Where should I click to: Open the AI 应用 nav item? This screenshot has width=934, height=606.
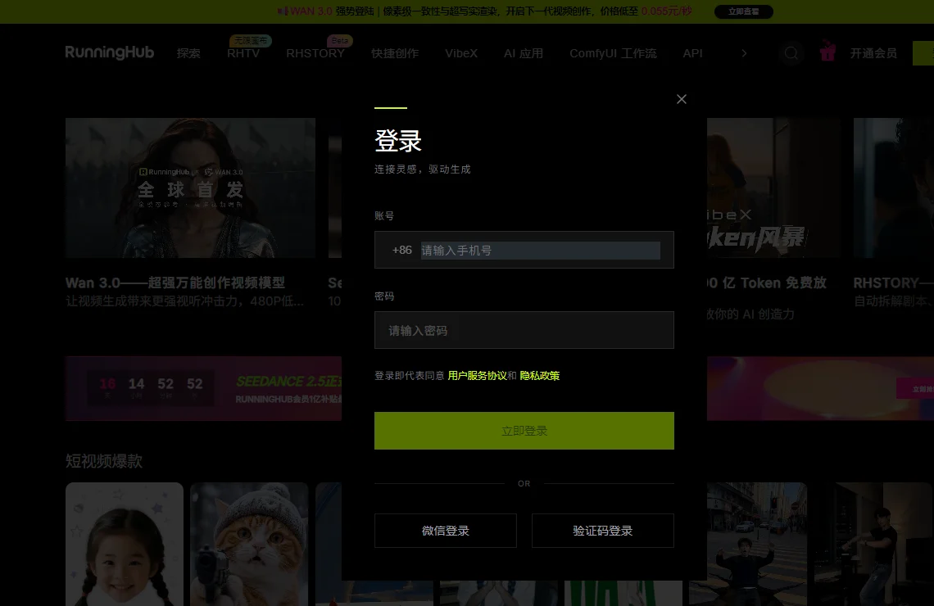[x=524, y=53]
